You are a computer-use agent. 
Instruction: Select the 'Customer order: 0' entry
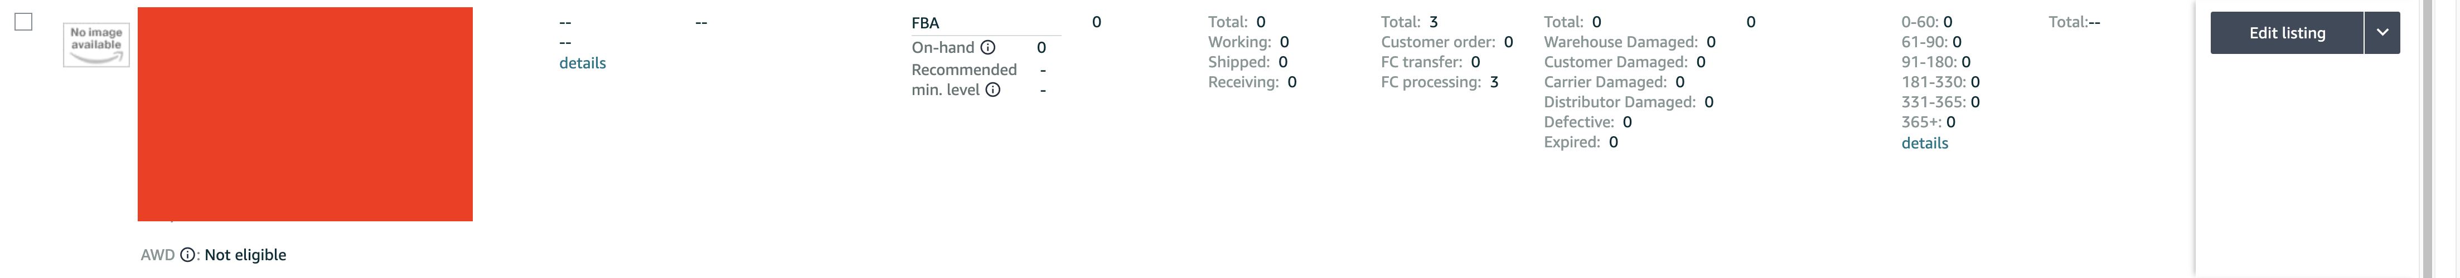pyautogui.click(x=1447, y=42)
